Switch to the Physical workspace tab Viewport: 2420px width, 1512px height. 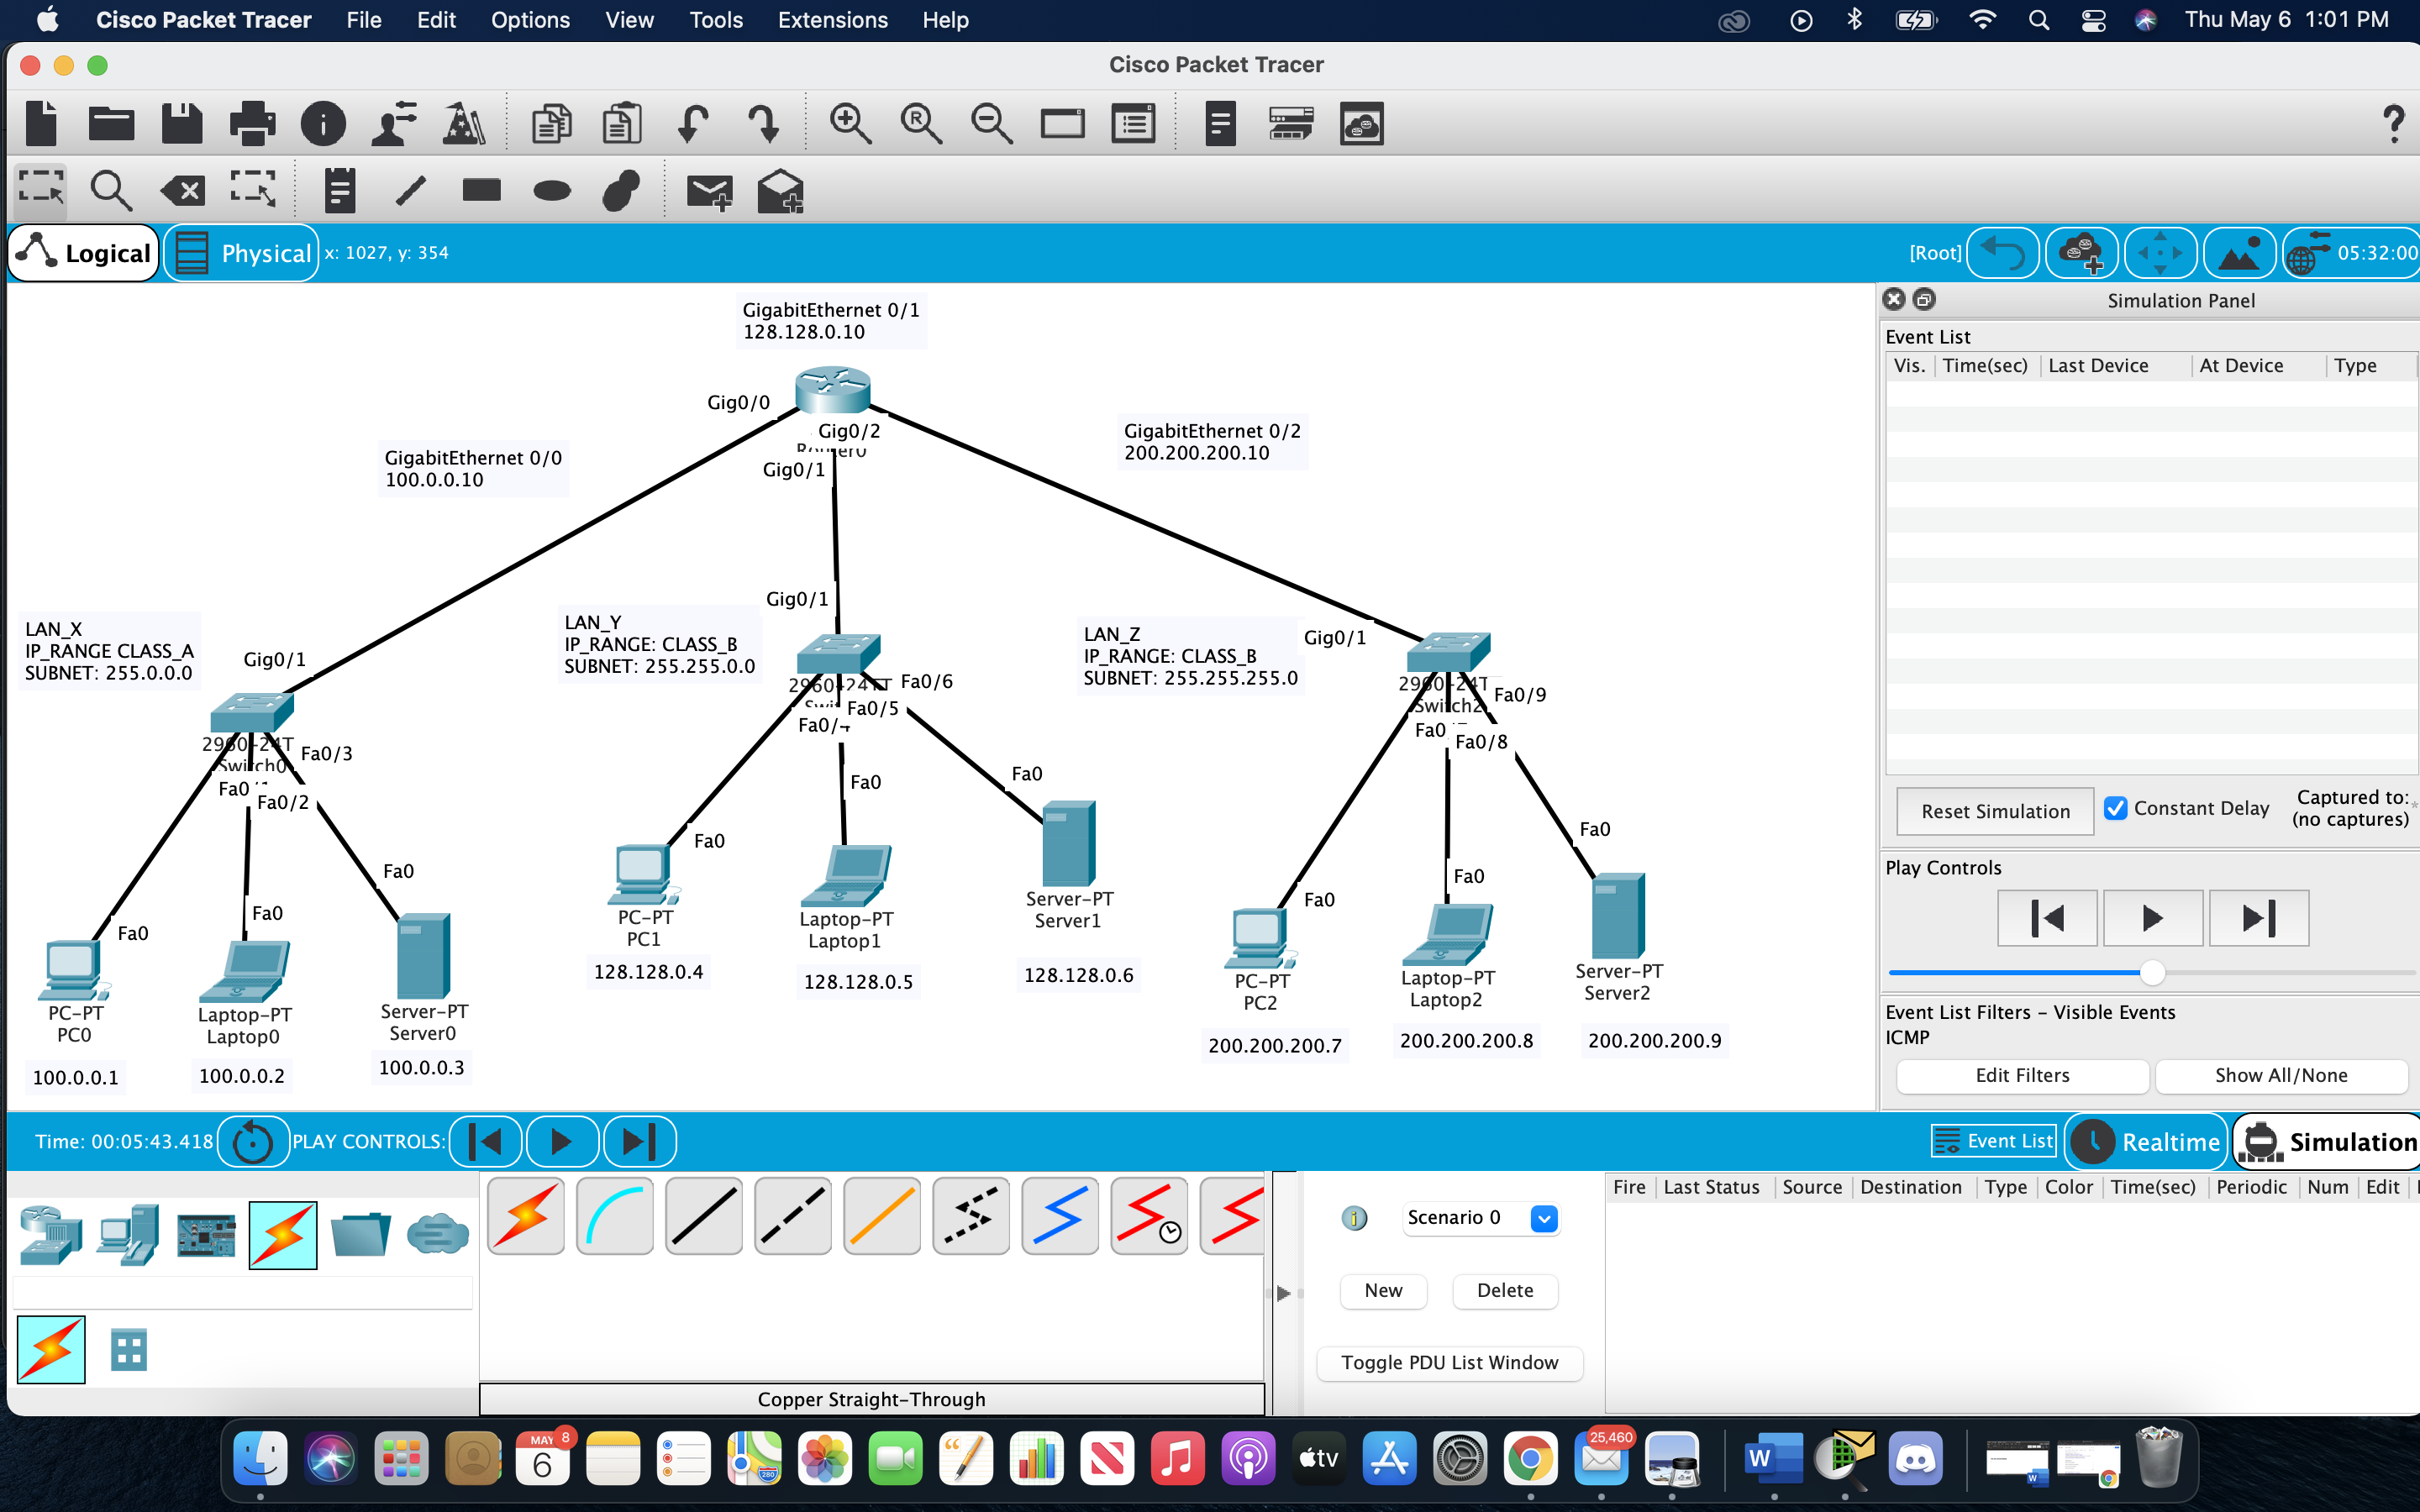point(242,254)
